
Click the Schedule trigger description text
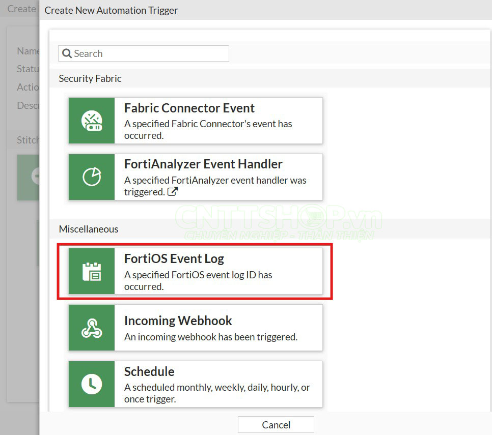[x=217, y=393]
